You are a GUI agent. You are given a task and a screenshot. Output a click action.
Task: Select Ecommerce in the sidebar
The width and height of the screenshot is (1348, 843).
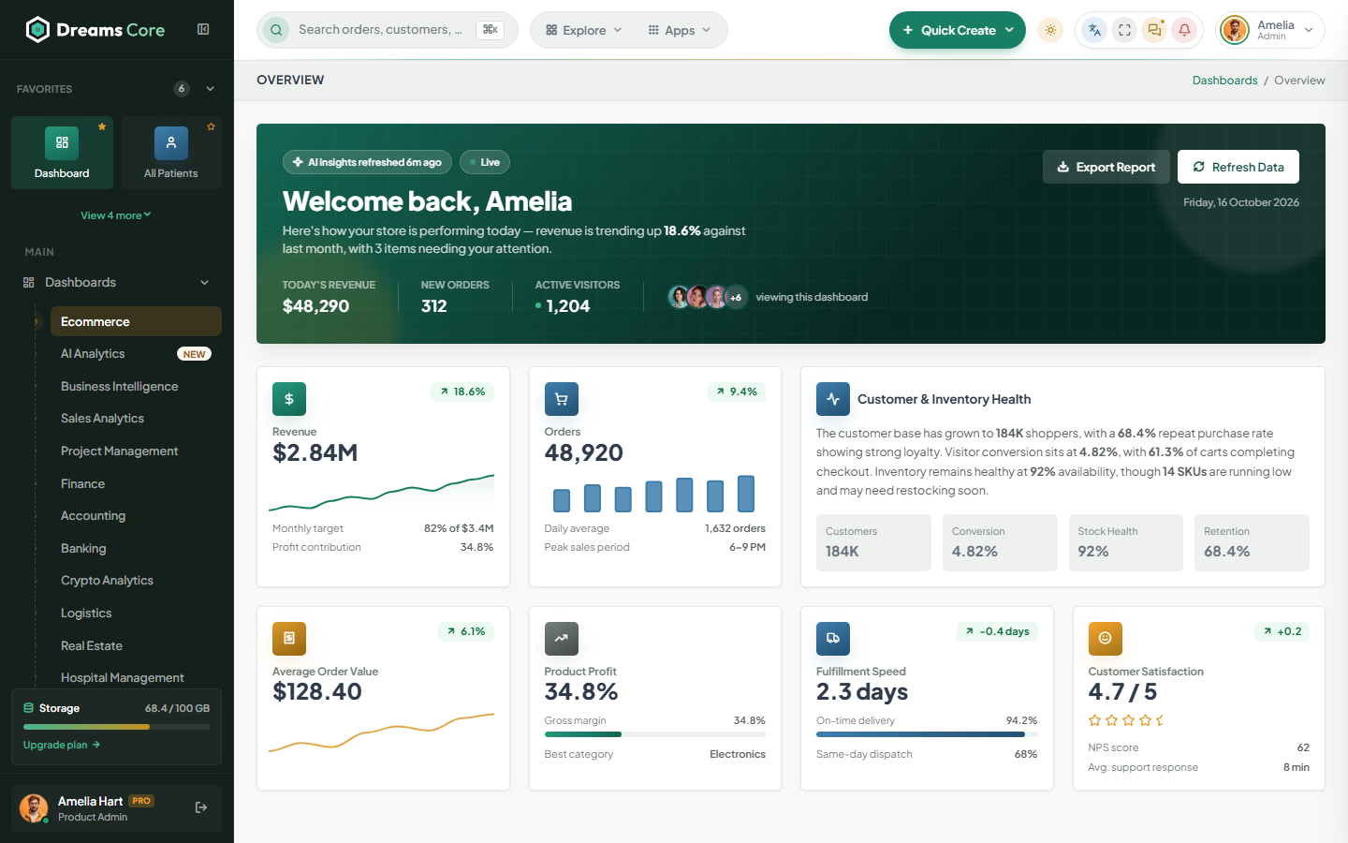(136, 321)
